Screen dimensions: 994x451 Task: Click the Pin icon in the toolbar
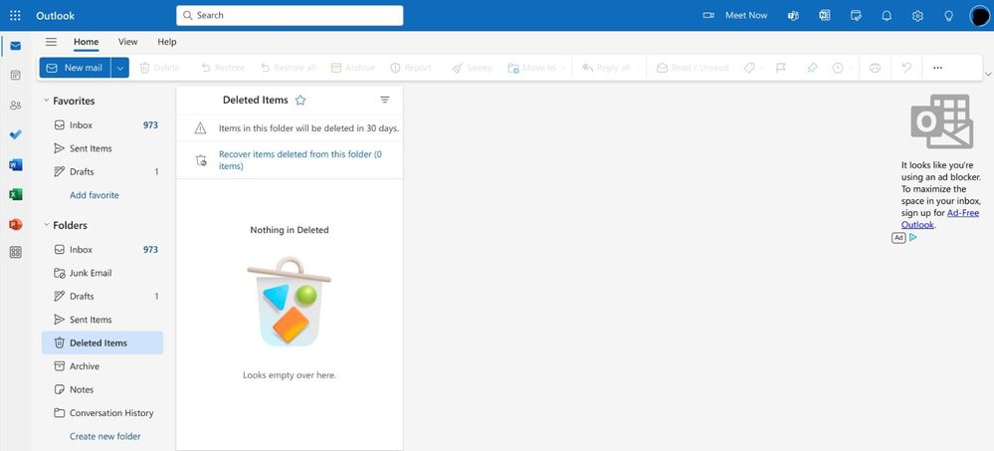point(812,68)
